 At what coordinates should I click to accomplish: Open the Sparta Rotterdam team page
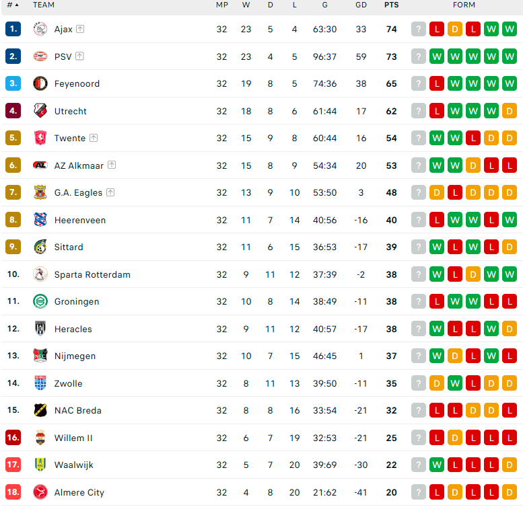pyautogui.click(x=92, y=274)
